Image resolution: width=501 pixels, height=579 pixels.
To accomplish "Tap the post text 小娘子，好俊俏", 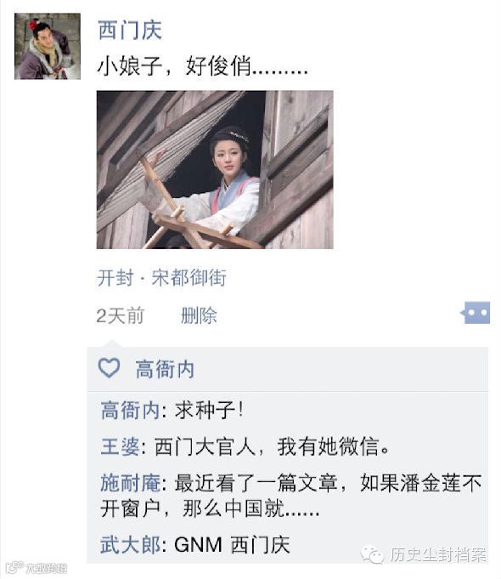I will click(202, 66).
